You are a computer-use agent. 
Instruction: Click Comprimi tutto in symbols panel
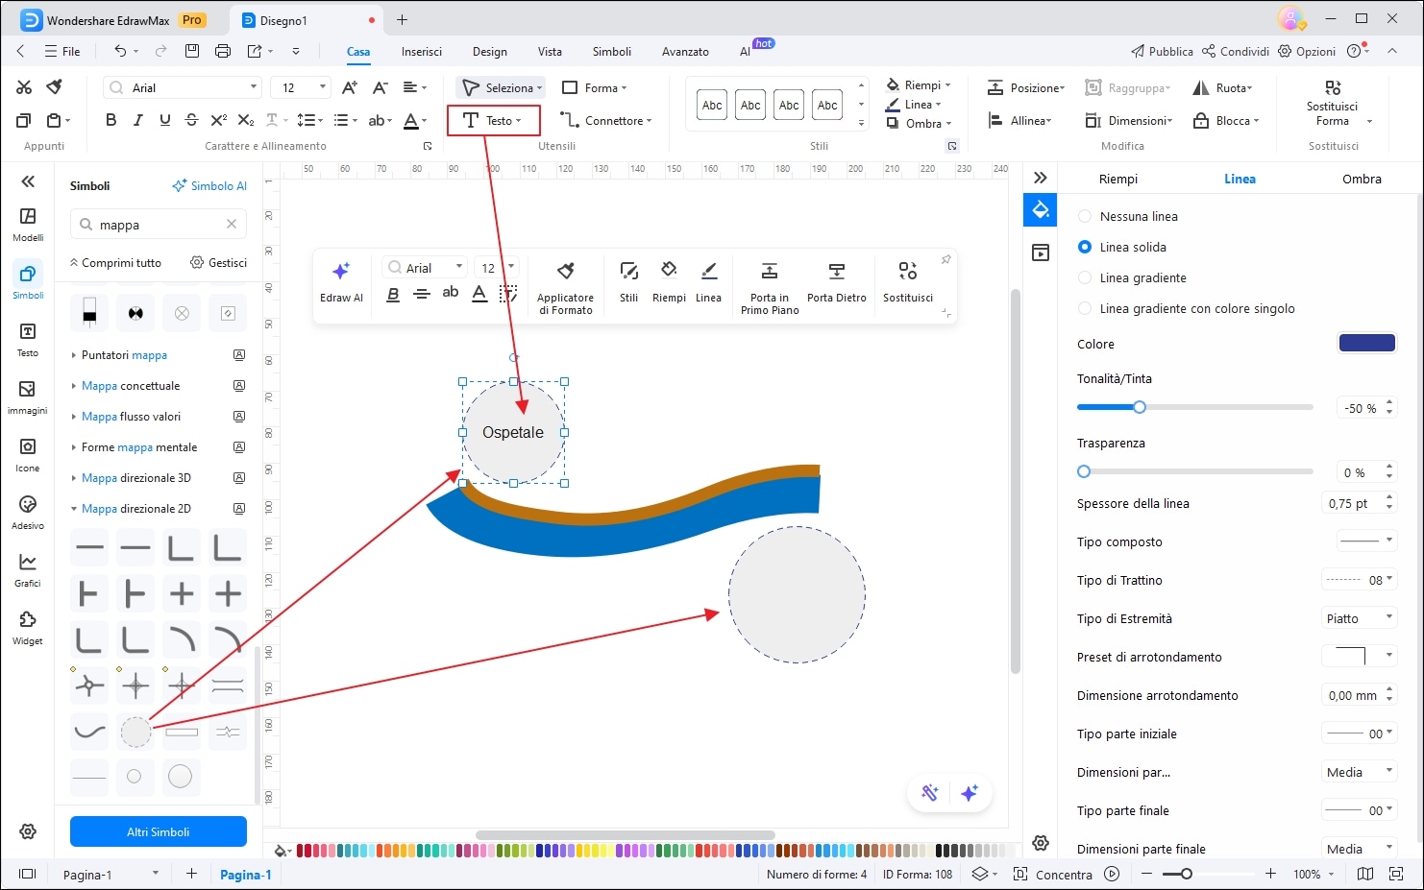pyautogui.click(x=115, y=262)
